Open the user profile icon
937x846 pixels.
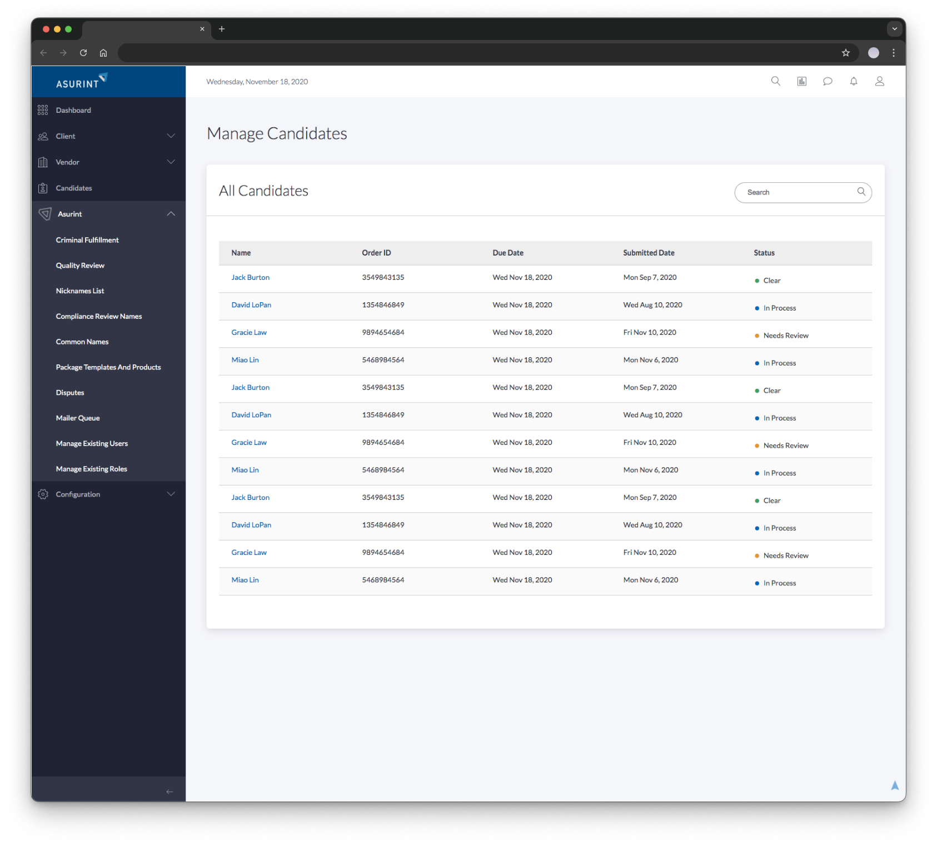click(x=879, y=81)
